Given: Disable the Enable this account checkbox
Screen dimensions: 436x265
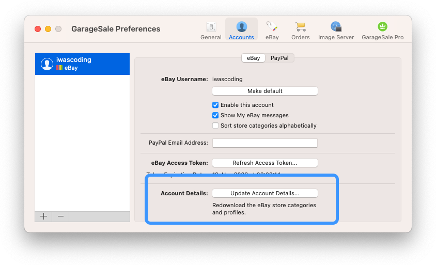Looking at the screenshot, I should click(215, 105).
